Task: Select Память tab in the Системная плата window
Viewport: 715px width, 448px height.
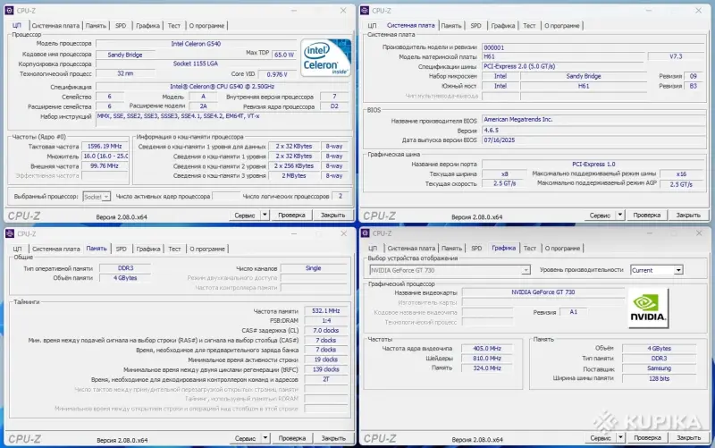Action: [x=451, y=26]
